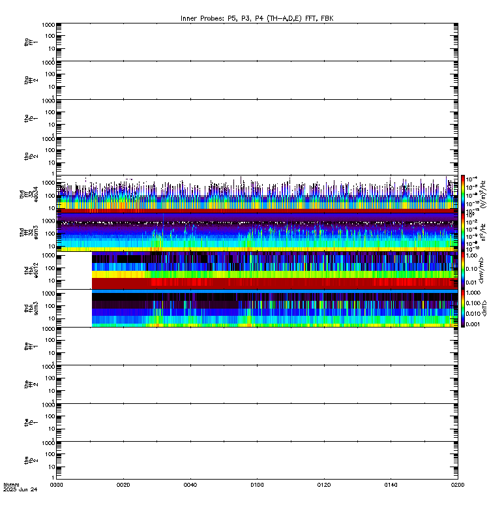The width and height of the screenshot is (489, 522).
Task: Click the '0200' time axis label
Action: (x=458, y=485)
